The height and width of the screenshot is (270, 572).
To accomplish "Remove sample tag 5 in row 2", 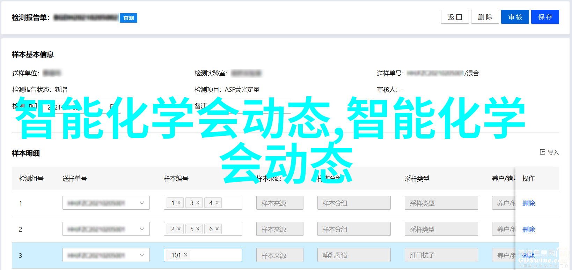I will click(198, 228).
